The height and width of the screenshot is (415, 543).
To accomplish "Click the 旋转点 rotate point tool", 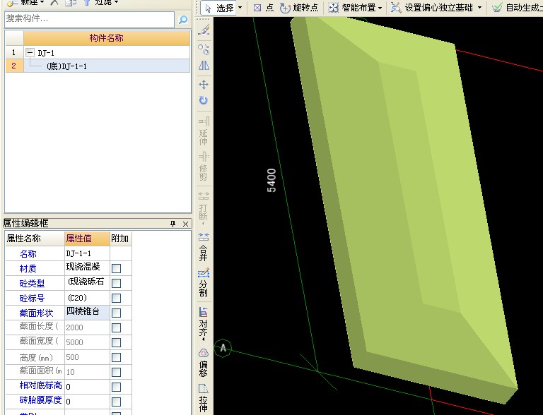I will click(x=299, y=8).
